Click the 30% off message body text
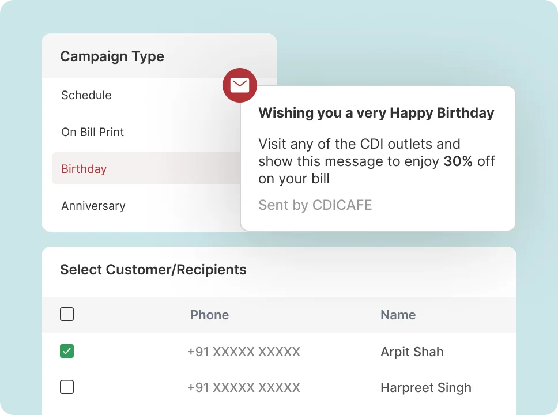 click(376, 161)
